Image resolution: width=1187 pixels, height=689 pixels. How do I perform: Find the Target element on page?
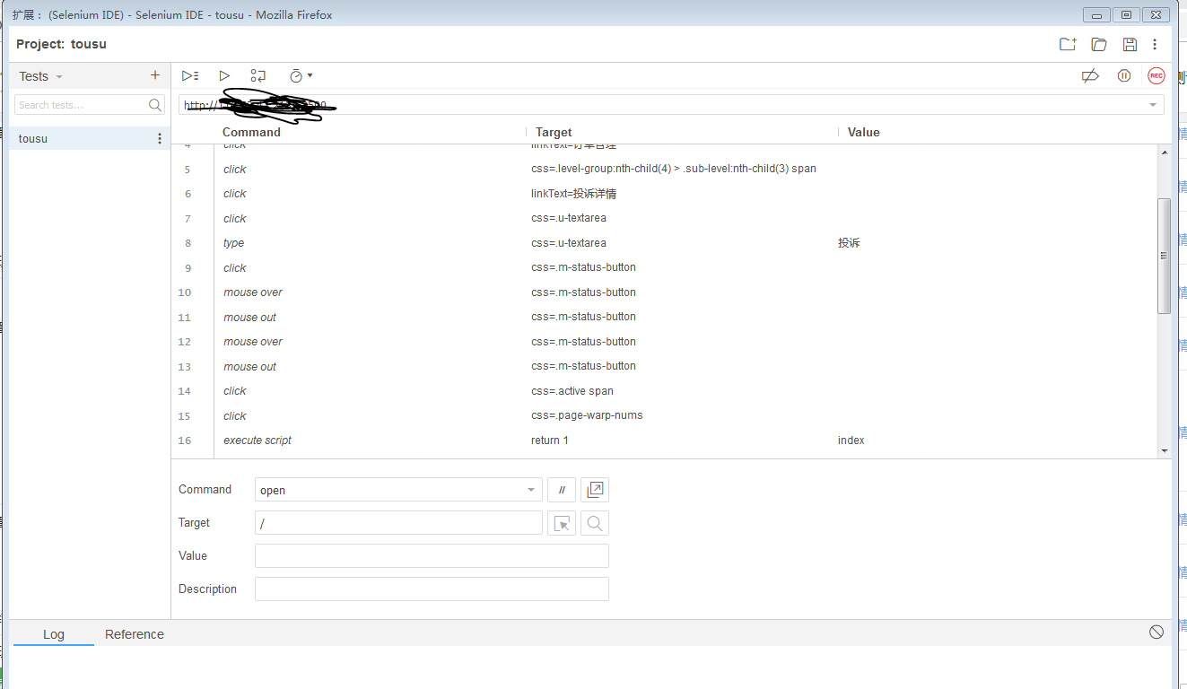(x=594, y=522)
